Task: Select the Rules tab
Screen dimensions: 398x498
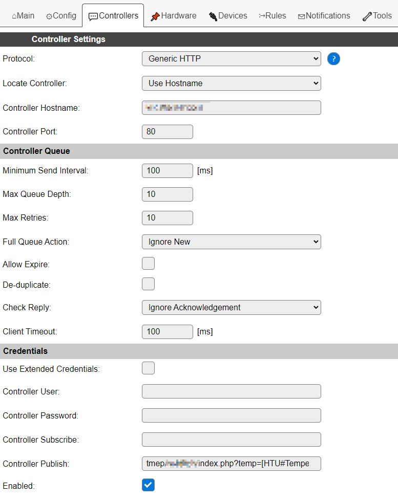Action: (273, 16)
